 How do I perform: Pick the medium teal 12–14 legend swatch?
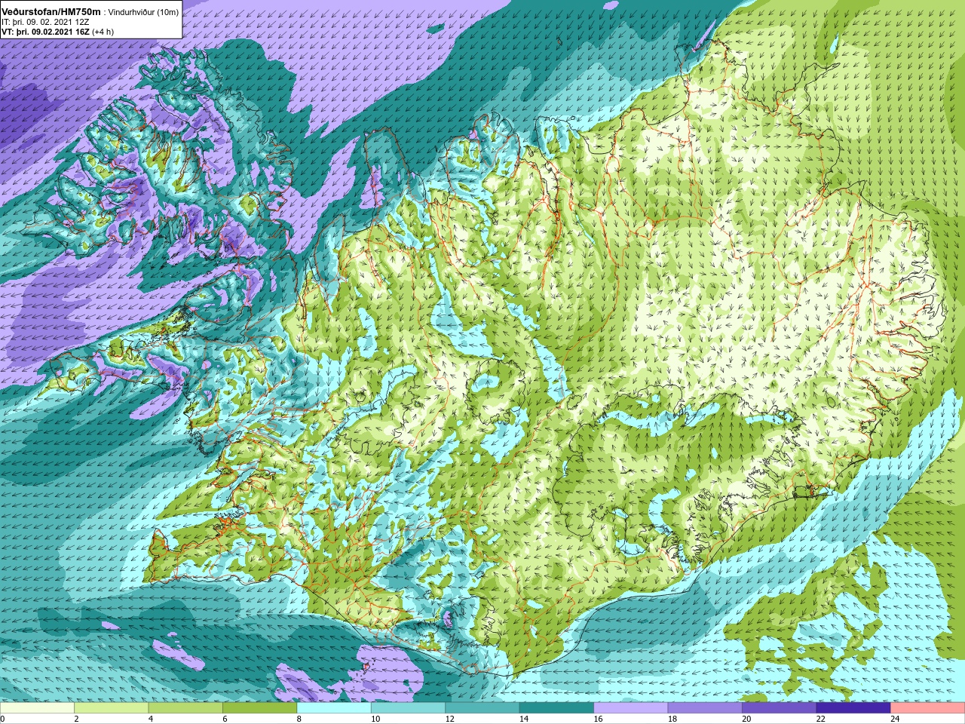coord(482,707)
